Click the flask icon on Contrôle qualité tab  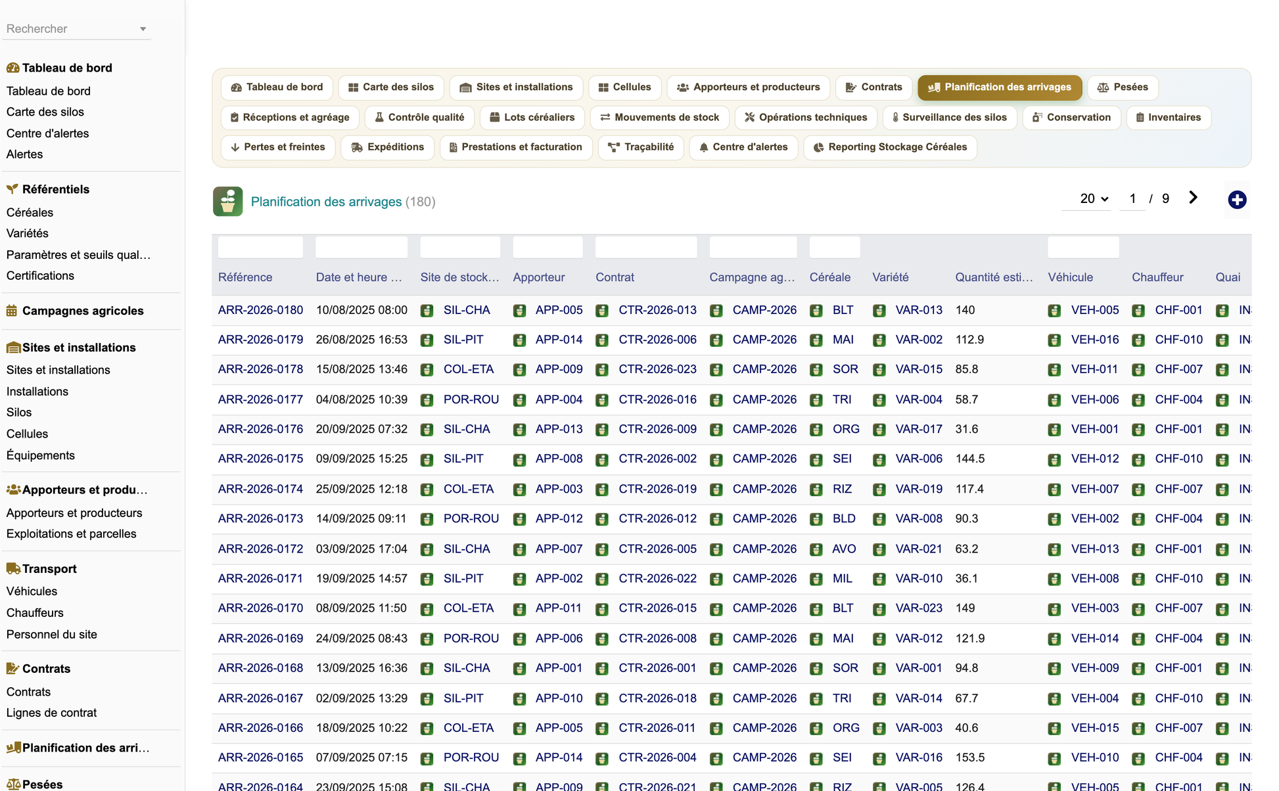[379, 118]
